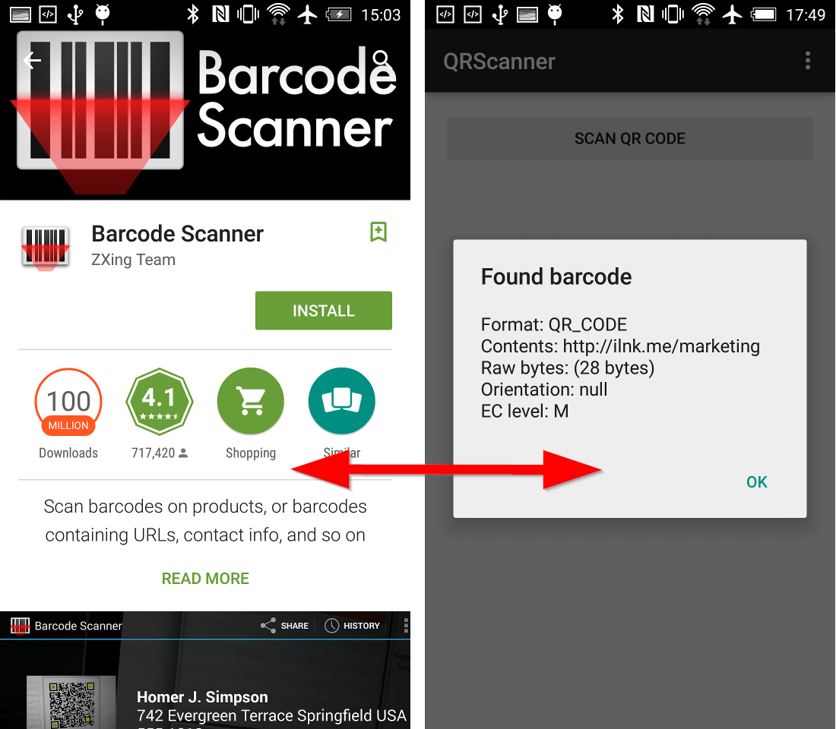The height and width of the screenshot is (729, 836).
Task: Open the QRScanner overflow menu
Action: 808,61
